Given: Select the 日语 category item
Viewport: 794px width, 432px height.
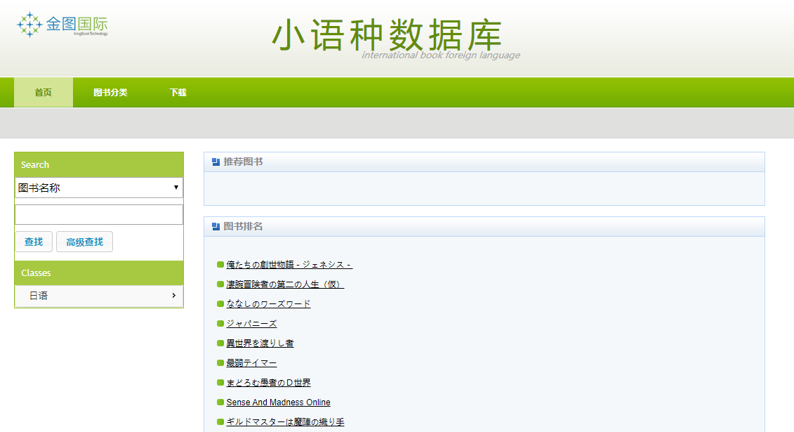Looking at the screenshot, I should pos(39,296).
